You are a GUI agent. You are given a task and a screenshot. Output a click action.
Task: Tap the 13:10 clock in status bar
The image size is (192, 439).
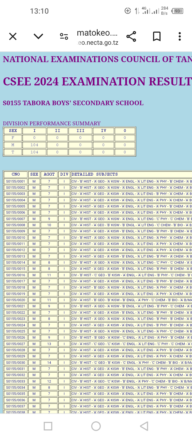click(39, 11)
